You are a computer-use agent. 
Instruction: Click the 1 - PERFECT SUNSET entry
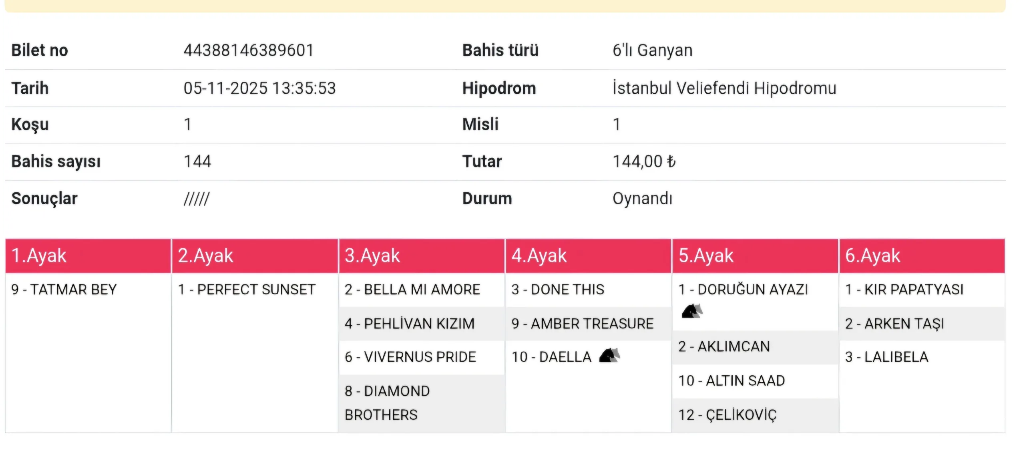point(247,290)
